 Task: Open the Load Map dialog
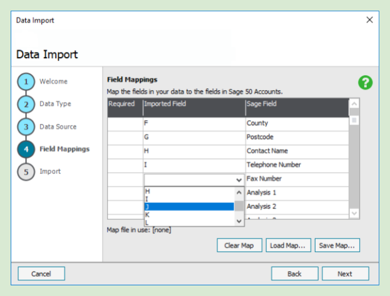coord(288,245)
